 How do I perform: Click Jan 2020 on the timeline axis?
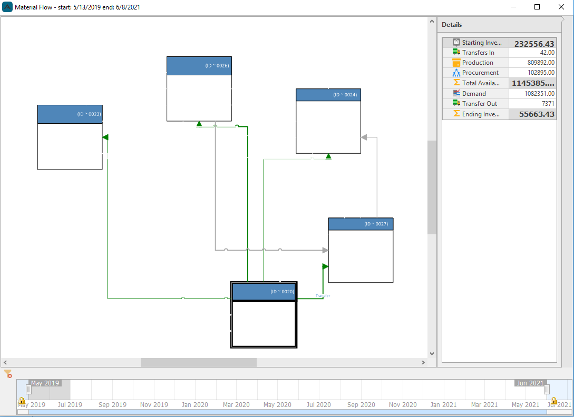pyautogui.click(x=194, y=404)
